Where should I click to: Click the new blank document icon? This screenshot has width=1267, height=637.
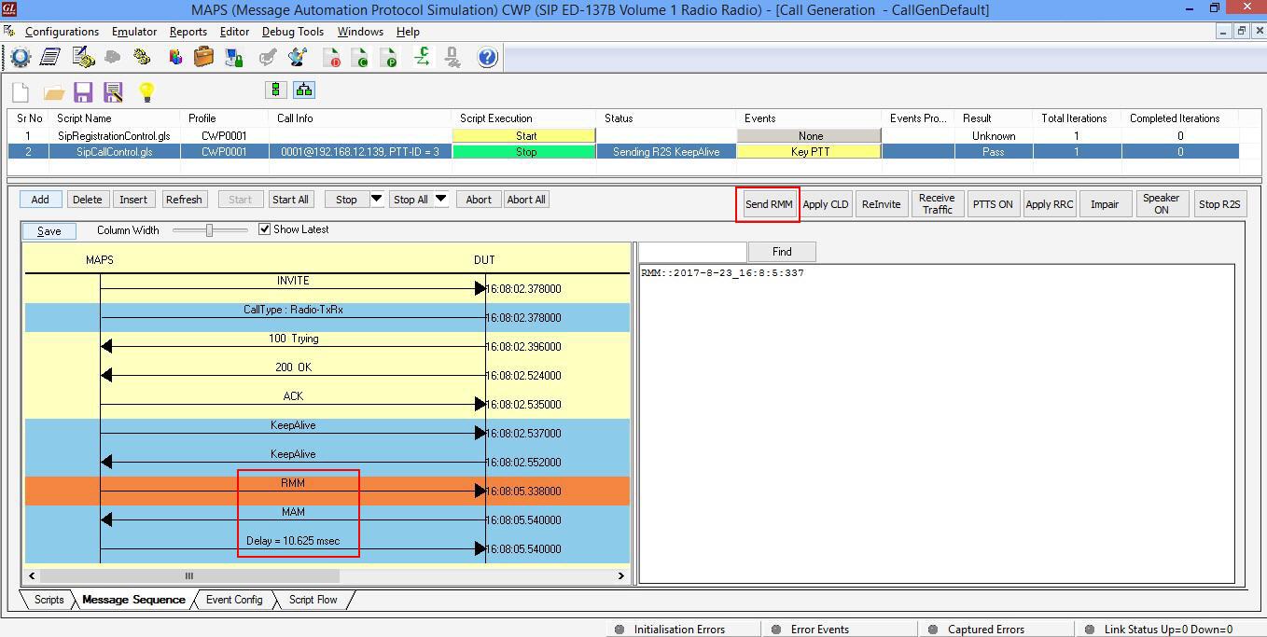point(21,91)
